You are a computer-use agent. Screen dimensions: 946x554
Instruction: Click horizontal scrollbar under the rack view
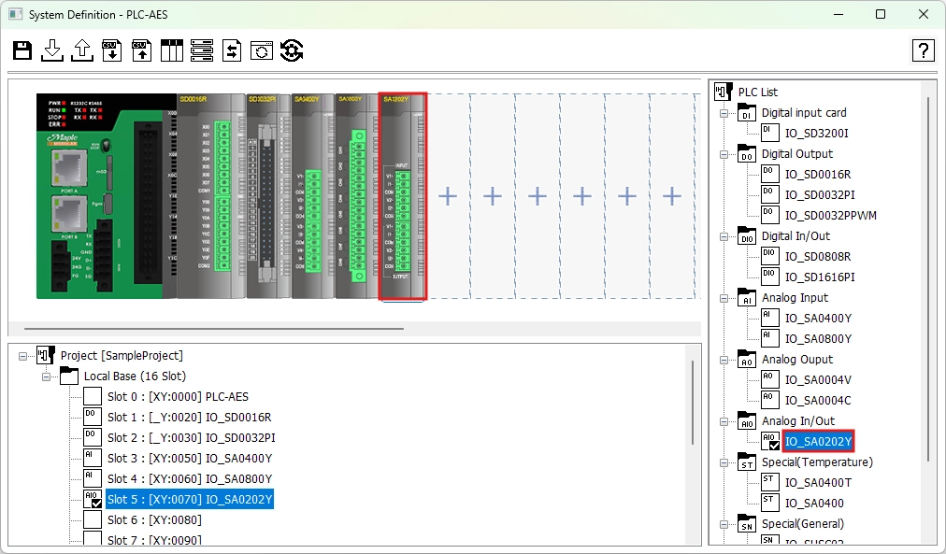point(213,329)
